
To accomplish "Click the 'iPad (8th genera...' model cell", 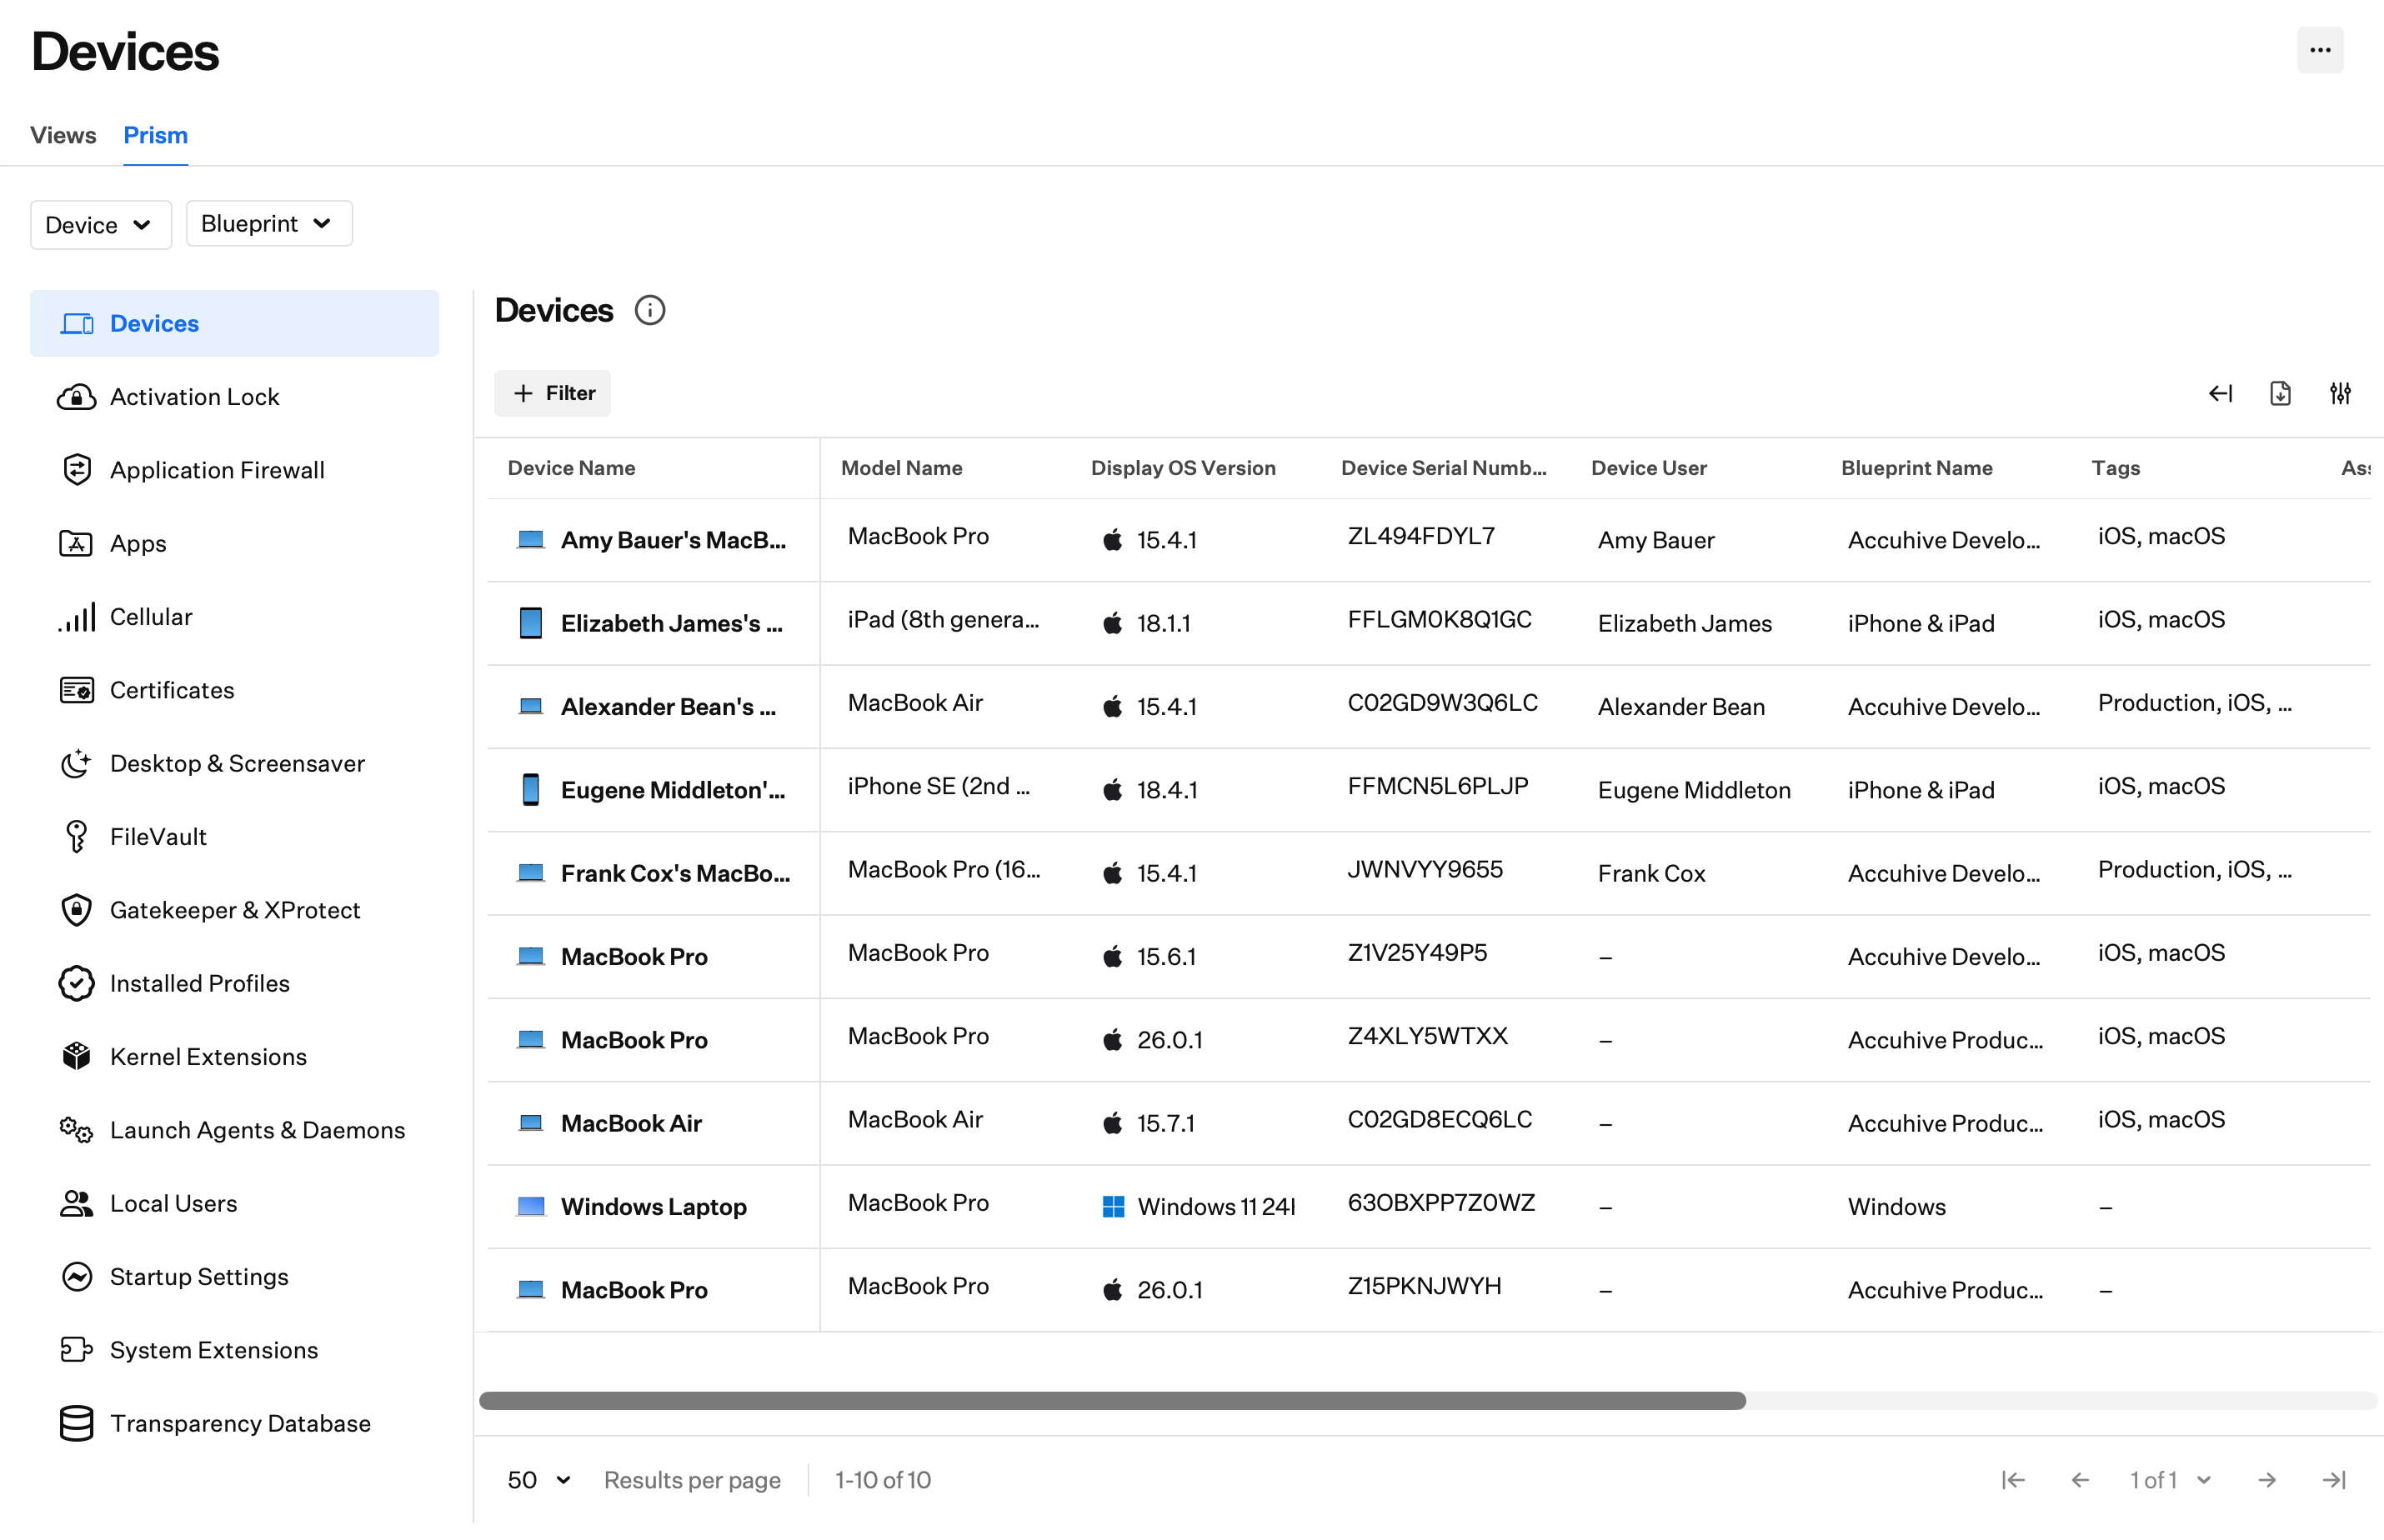I will [x=943, y=620].
